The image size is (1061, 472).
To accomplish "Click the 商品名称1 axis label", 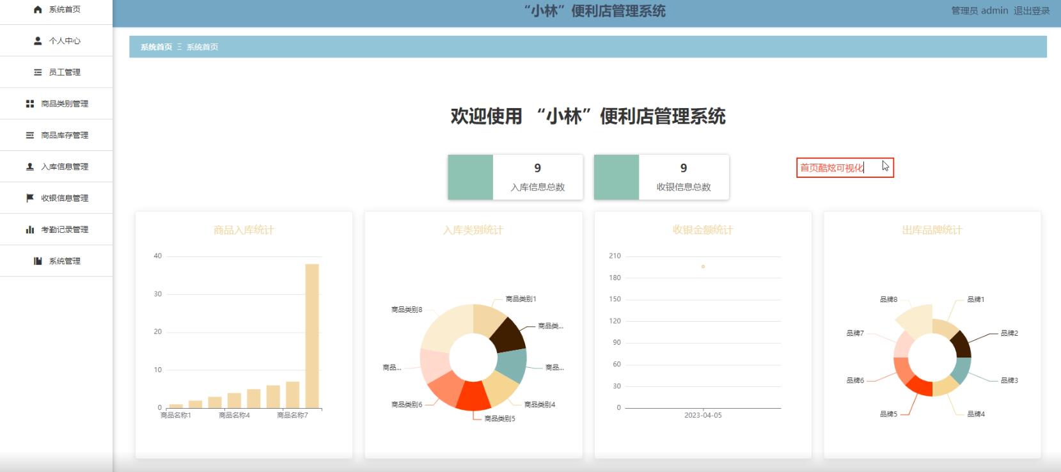I will tap(176, 416).
